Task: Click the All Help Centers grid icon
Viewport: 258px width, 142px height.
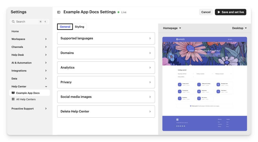Action: (13, 99)
